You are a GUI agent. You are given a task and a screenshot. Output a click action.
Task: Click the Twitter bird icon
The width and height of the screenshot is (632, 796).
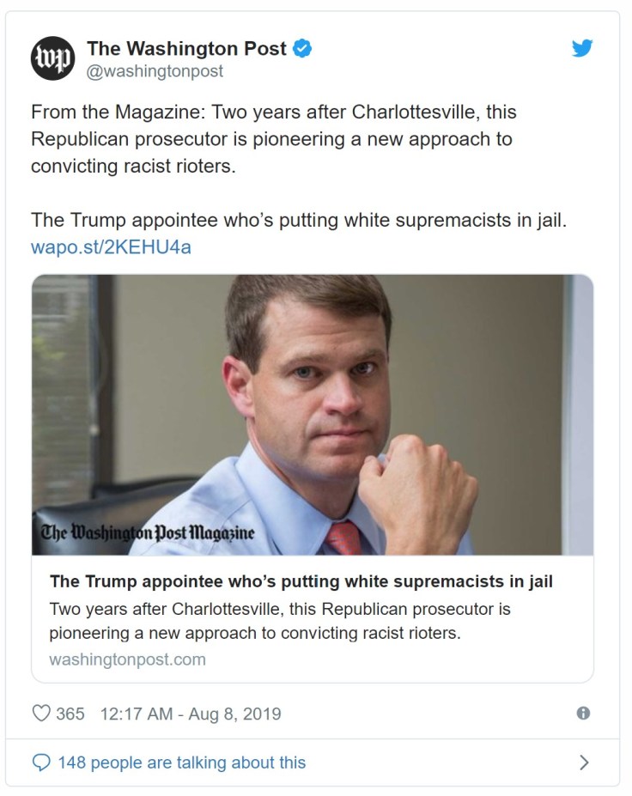(582, 49)
